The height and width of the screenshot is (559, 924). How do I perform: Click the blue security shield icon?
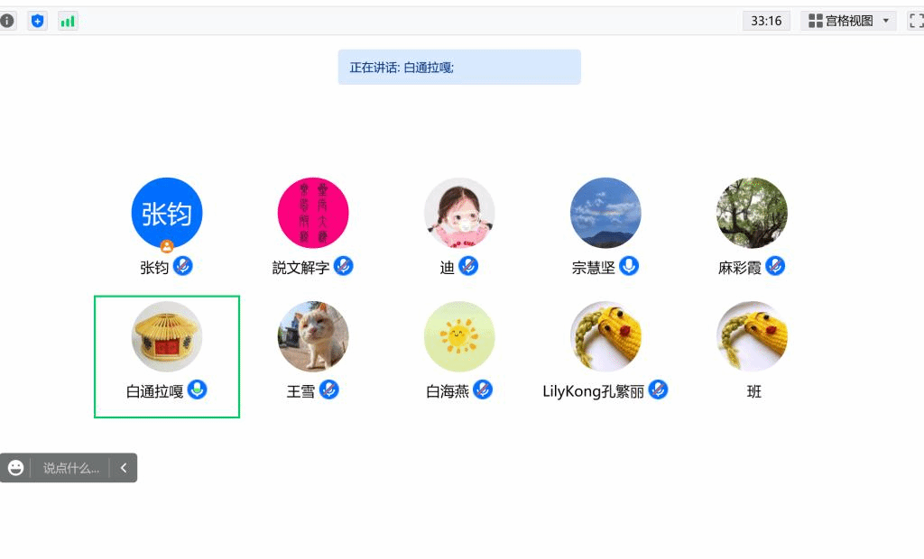pyautogui.click(x=37, y=21)
